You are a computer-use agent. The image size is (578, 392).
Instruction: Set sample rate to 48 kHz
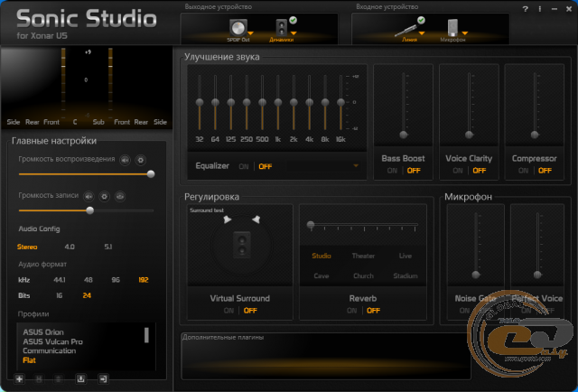(x=89, y=280)
